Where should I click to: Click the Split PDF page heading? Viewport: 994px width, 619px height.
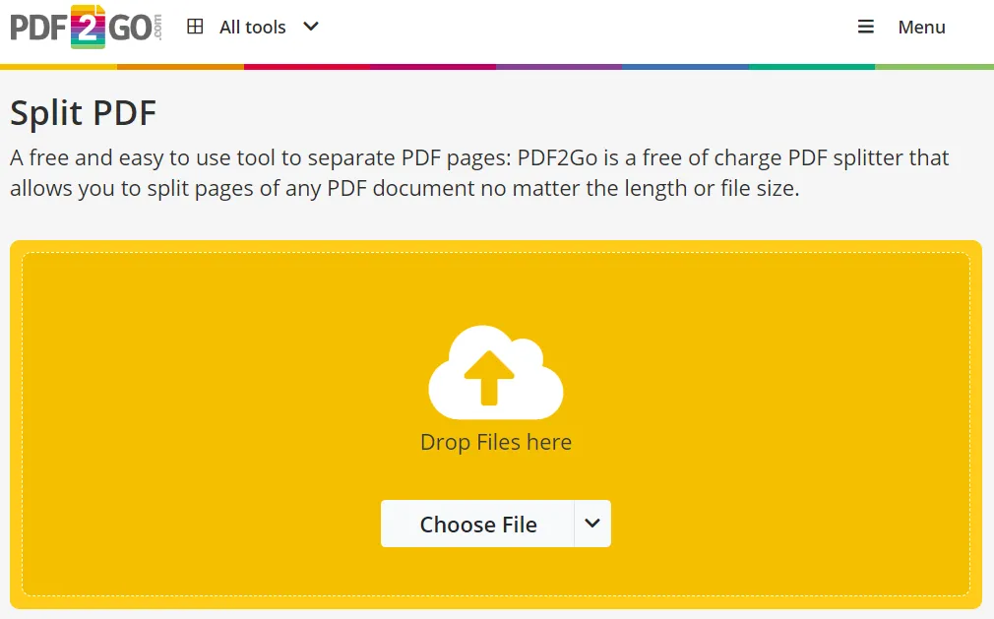click(x=83, y=112)
